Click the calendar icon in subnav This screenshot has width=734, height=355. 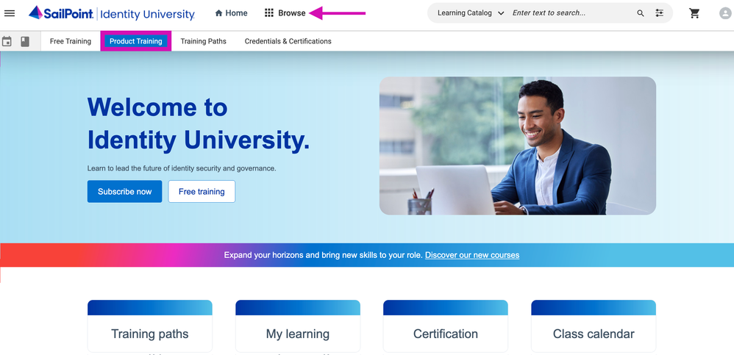7,42
